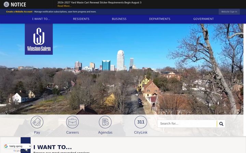
Task: Open the Agendas document icon
Action: click(x=105, y=122)
